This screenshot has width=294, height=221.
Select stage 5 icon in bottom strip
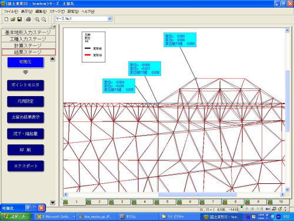pos(156,202)
